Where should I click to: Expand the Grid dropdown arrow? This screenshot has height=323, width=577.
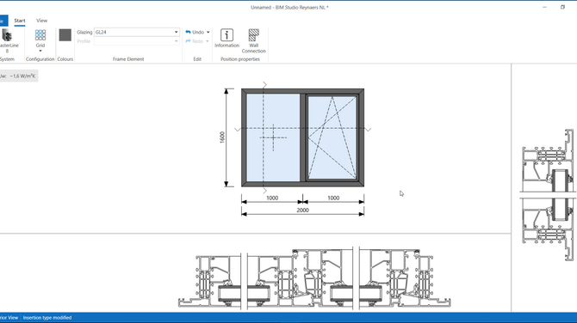click(40, 51)
